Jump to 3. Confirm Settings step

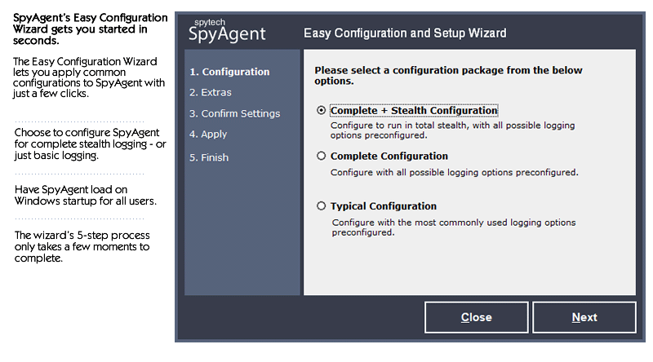[x=235, y=113]
